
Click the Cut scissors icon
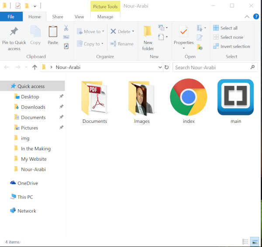pos(66,28)
